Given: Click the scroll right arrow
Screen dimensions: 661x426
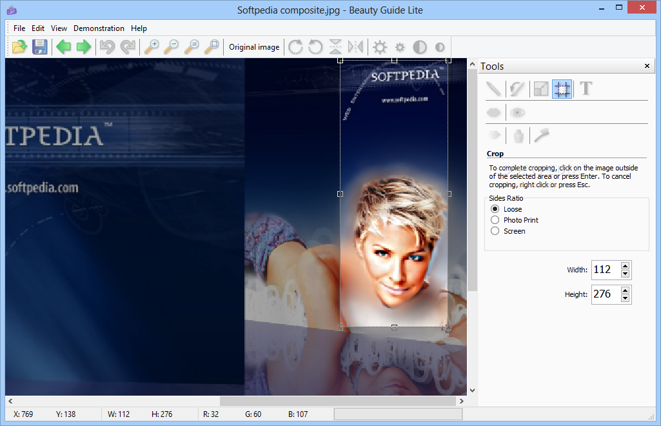Looking at the screenshot, I should point(462,401).
